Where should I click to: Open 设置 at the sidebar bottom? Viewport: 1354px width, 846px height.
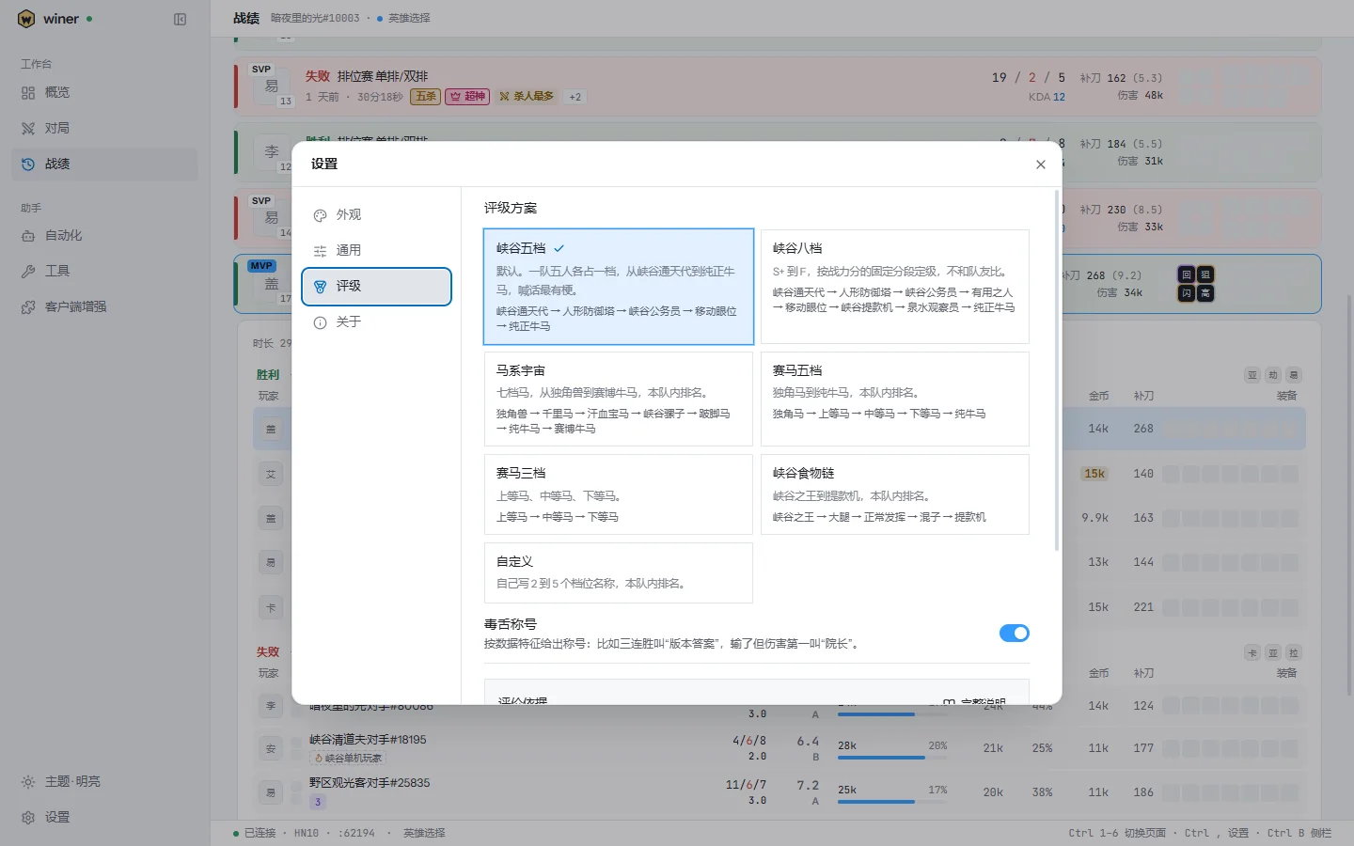pyautogui.click(x=105, y=818)
